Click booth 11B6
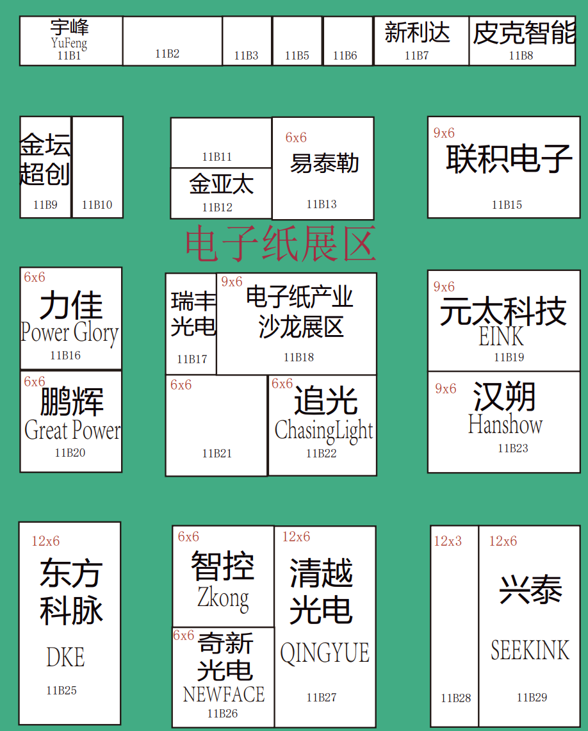588x731 pixels. coord(348,41)
